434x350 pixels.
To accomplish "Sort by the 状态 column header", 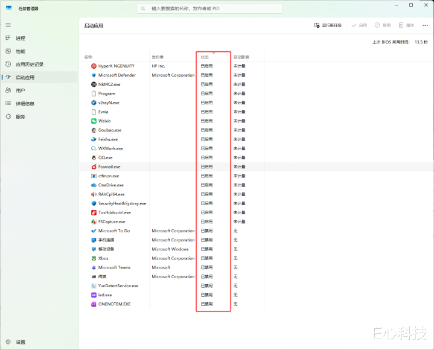I will coord(205,57).
